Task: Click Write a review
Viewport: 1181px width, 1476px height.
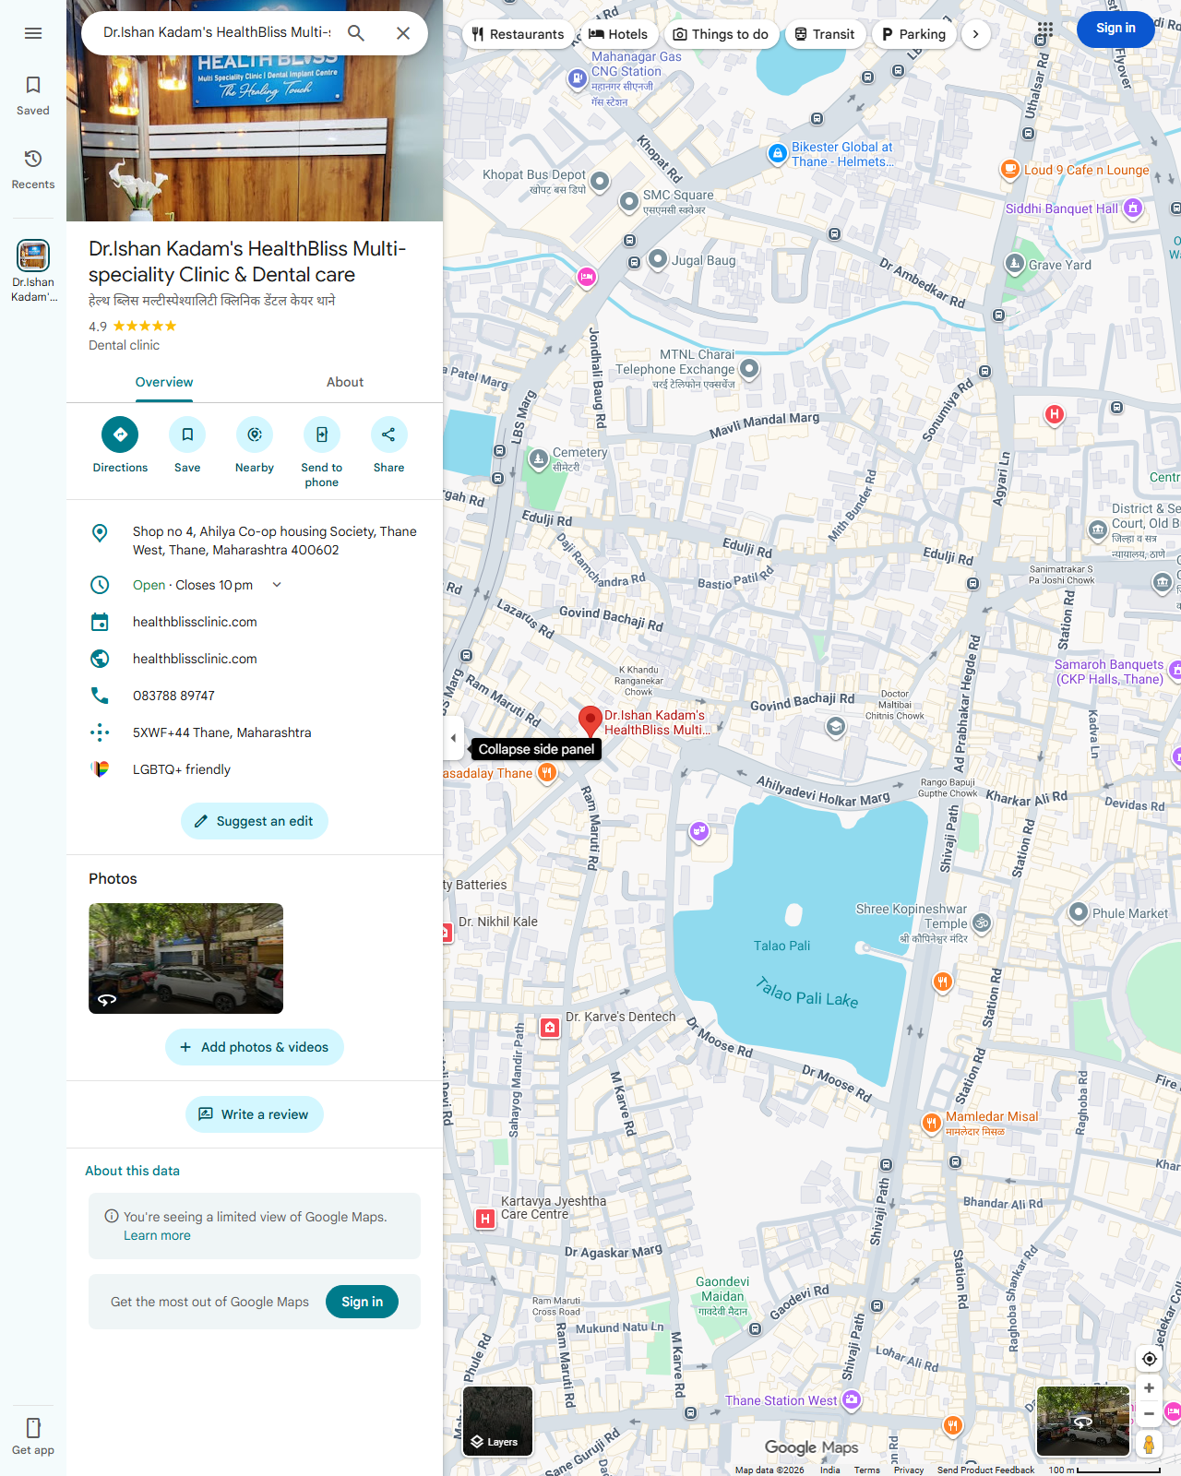Action: (x=255, y=1114)
